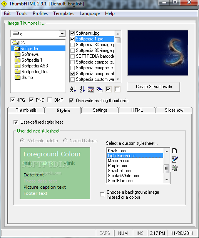This screenshot has height=238, width=199.
Task: Open the Templates menu
Action: pos(64,13)
